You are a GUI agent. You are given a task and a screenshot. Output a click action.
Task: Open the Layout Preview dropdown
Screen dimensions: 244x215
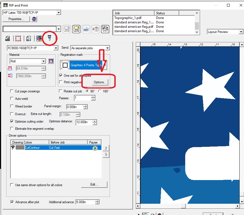click(241, 32)
